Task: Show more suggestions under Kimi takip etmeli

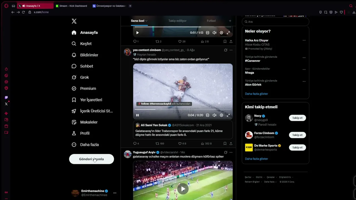Action: pyautogui.click(x=256, y=159)
